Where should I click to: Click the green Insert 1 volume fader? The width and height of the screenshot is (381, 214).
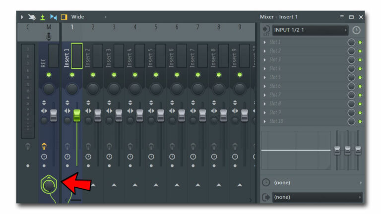(x=77, y=115)
